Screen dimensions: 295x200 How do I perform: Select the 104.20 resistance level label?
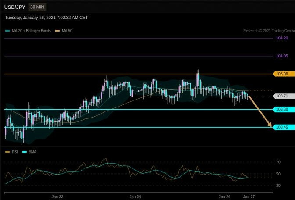[x=282, y=38]
